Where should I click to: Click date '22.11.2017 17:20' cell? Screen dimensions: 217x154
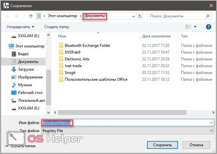tap(156, 46)
